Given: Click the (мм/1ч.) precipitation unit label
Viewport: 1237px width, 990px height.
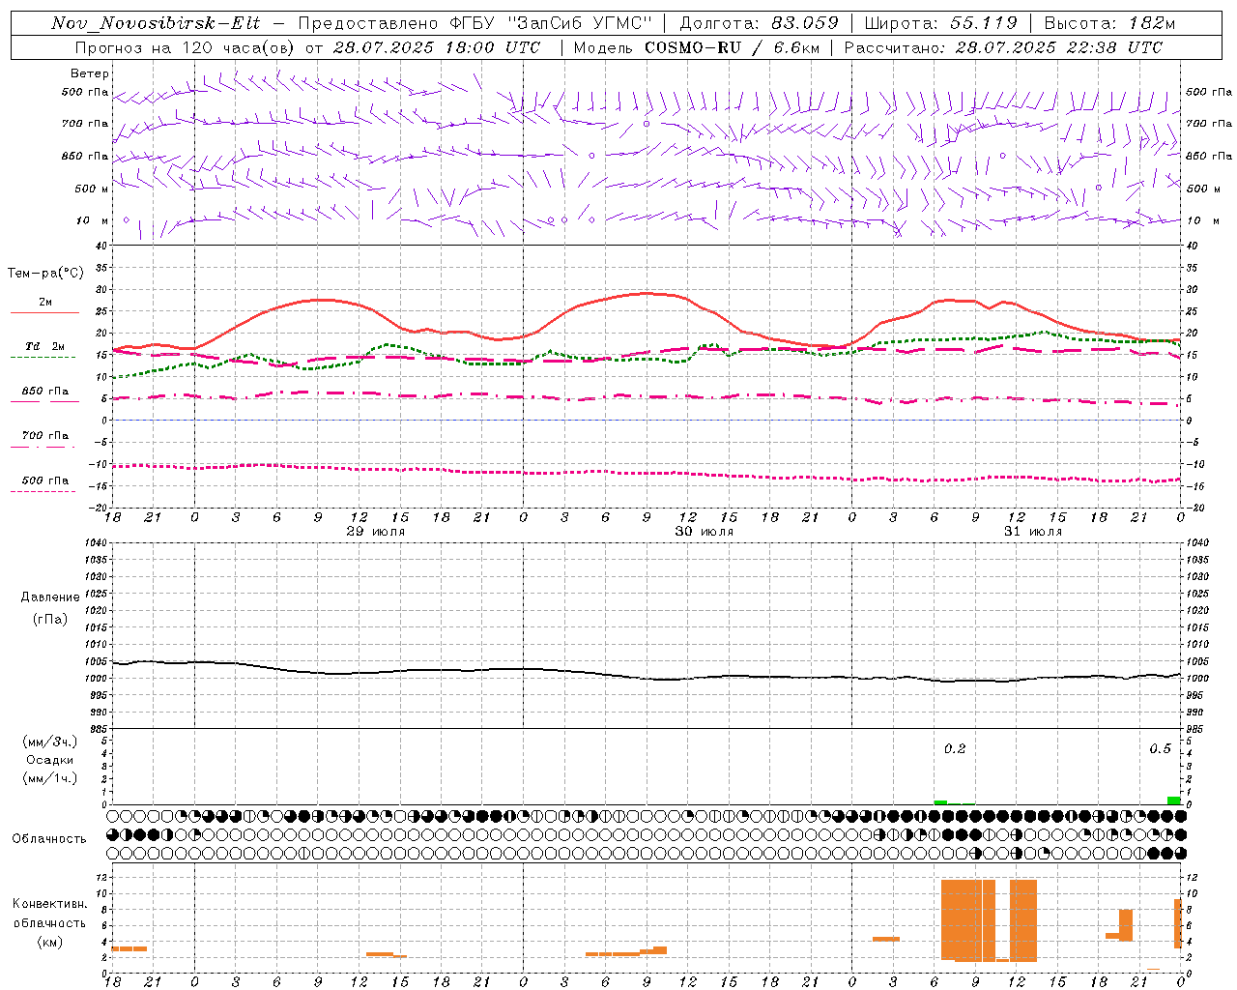Looking at the screenshot, I should click(x=50, y=778).
